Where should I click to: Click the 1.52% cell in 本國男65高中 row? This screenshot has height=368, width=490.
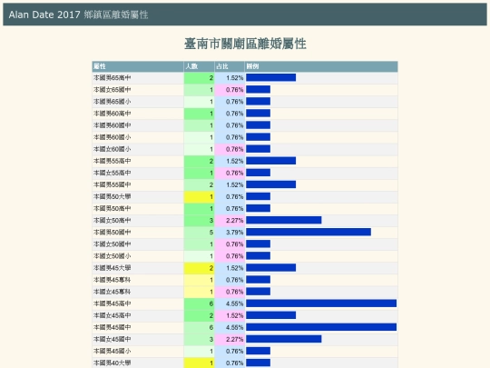coord(230,77)
